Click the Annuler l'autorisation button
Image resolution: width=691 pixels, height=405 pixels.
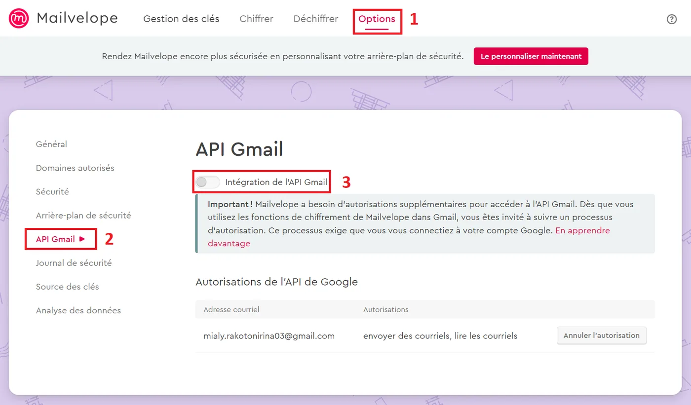(601, 335)
